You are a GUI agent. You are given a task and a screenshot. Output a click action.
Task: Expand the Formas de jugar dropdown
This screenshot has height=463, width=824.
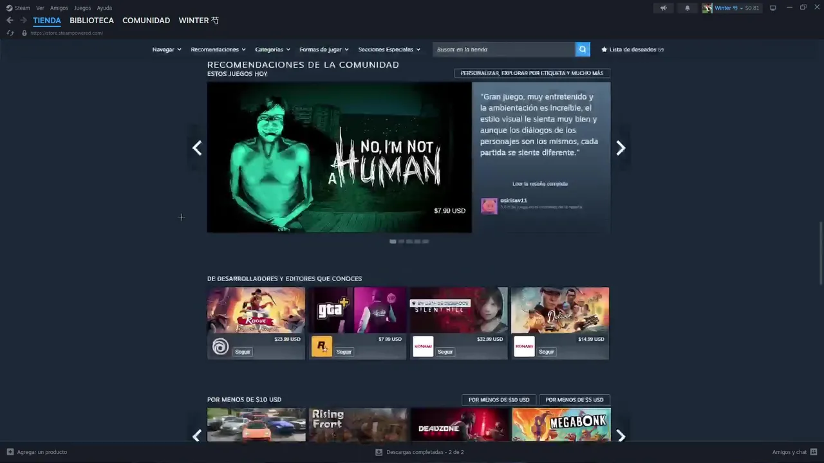(x=324, y=50)
